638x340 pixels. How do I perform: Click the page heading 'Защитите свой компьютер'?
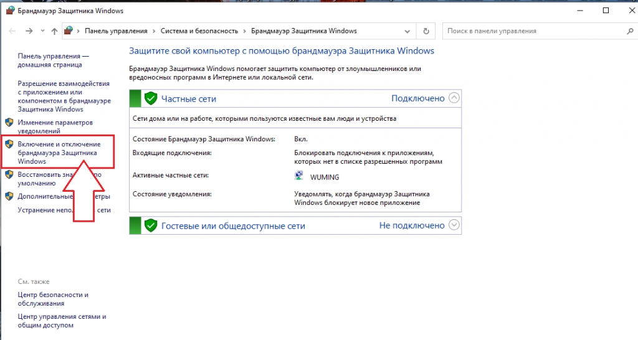[x=282, y=51]
